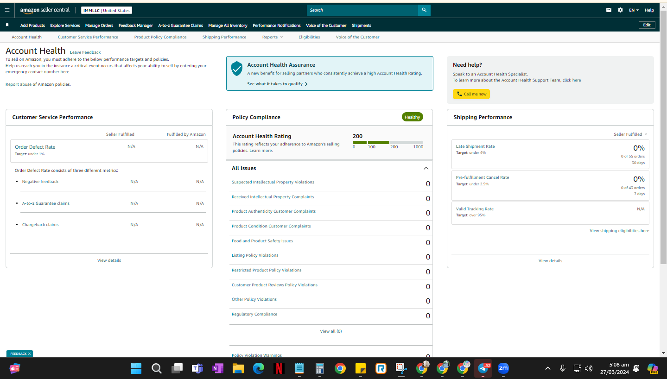View details of Shipping Performance

click(550, 261)
